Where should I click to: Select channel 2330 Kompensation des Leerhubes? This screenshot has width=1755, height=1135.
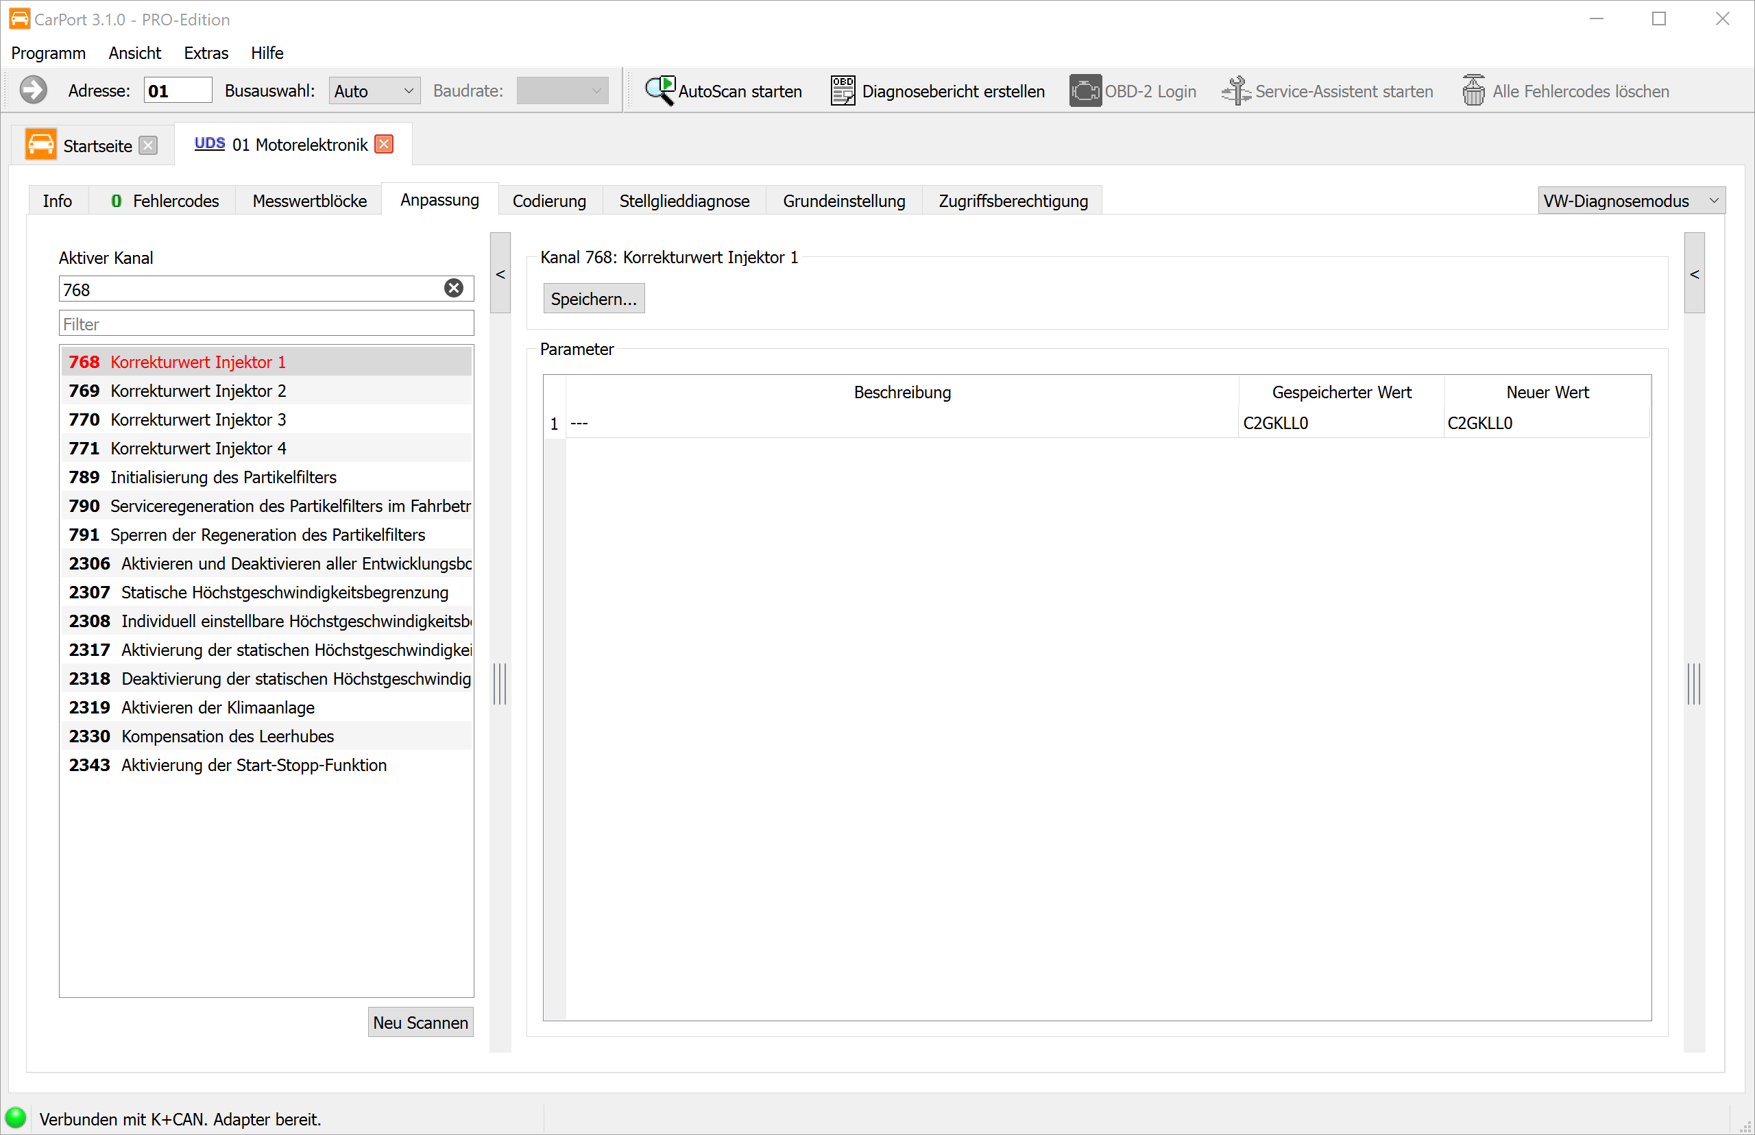266,735
